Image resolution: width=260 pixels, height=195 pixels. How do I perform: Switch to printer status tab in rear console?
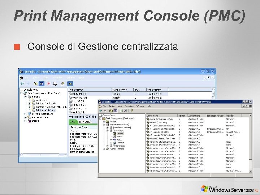[x=85, y=122]
